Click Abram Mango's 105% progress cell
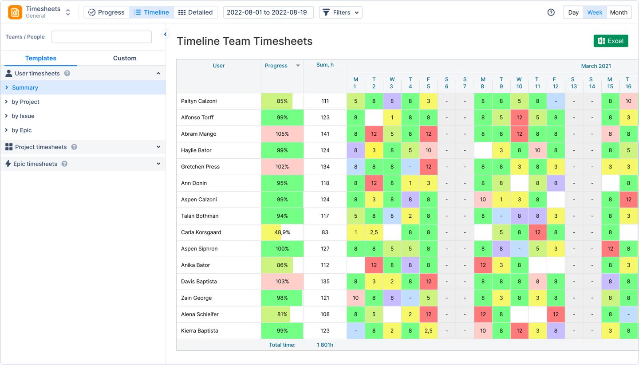This screenshot has height=365, width=639. pos(282,134)
